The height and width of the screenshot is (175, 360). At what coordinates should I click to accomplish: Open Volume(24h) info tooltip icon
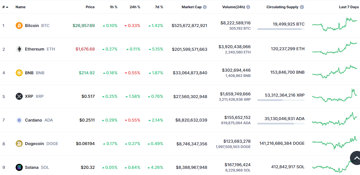(x=248, y=7)
